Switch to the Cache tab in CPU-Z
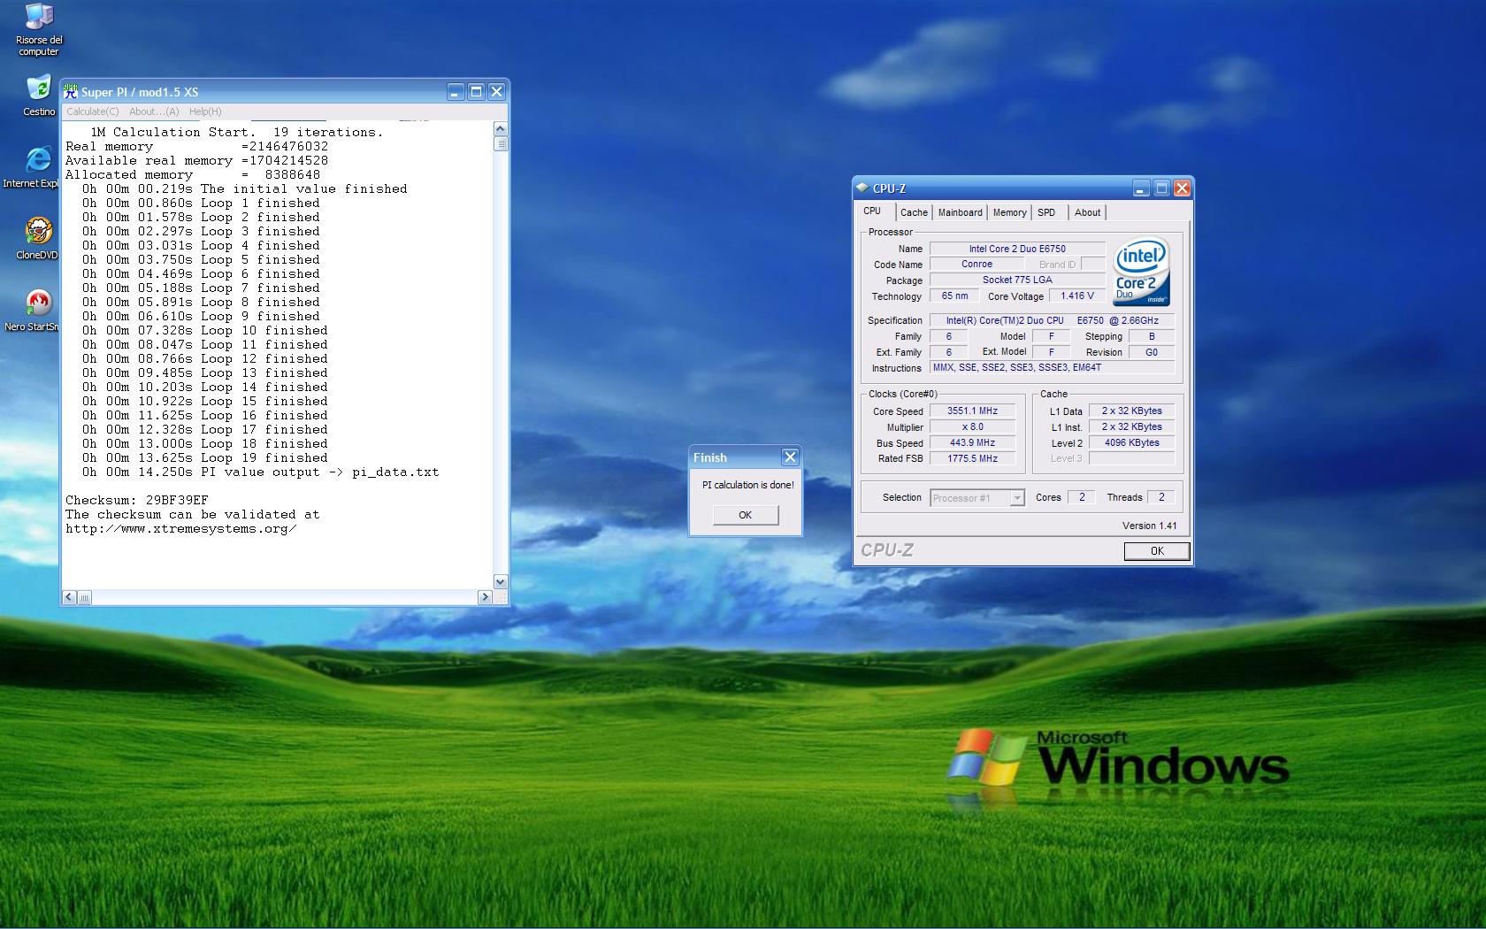The width and height of the screenshot is (1486, 929). [x=914, y=212]
